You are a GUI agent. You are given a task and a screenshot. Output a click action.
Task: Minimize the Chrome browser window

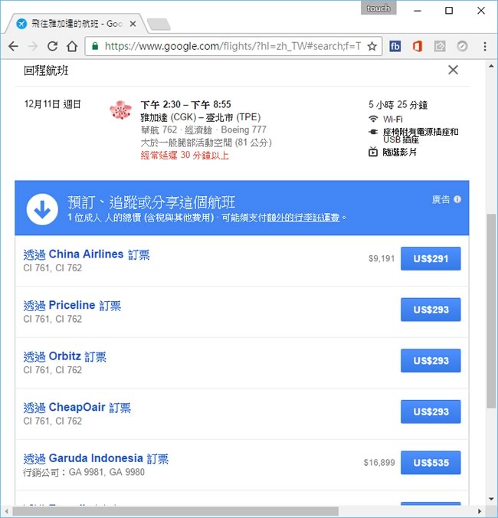[x=418, y=11]
